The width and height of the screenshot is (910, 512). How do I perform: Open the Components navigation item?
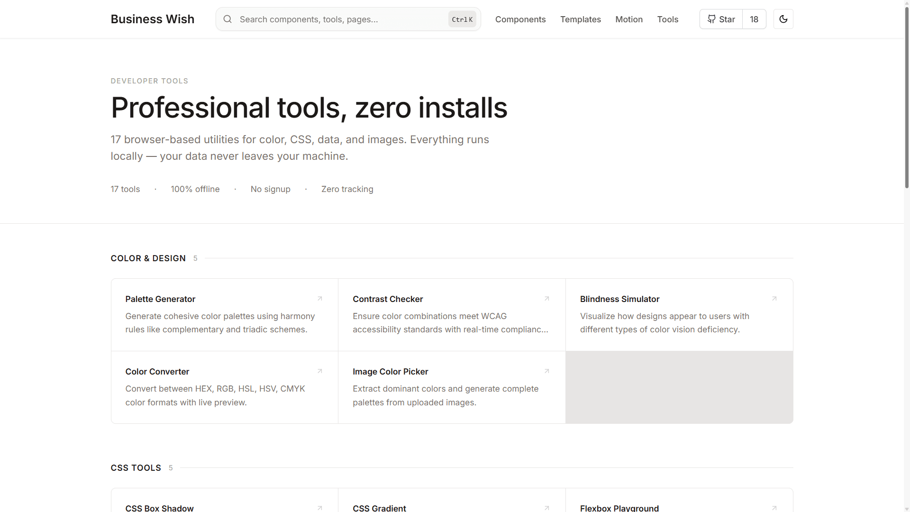pos(520,19)
